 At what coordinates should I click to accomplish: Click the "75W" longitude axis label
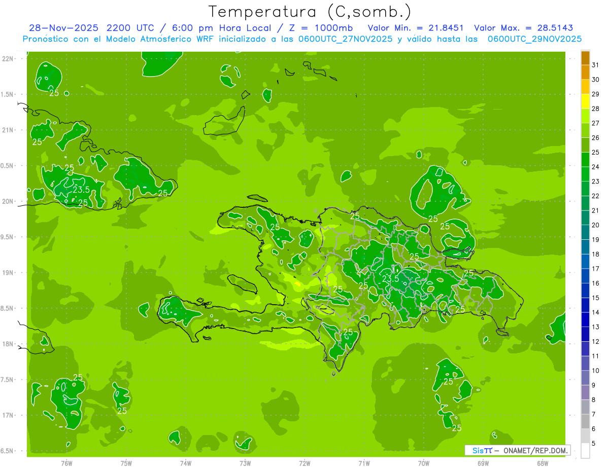tap(126, 463)
